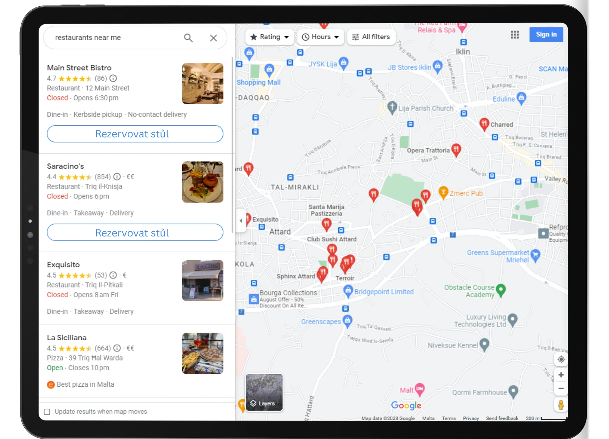
Task: Select Bourga Collections shop marker
Action: coord(254,299)
